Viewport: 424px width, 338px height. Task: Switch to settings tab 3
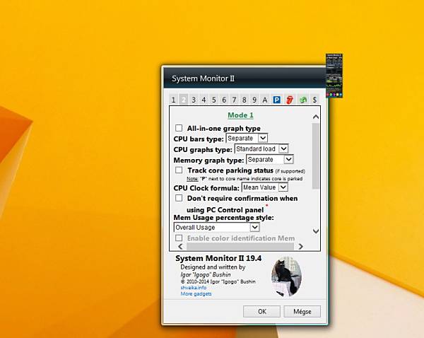(194, 100)
